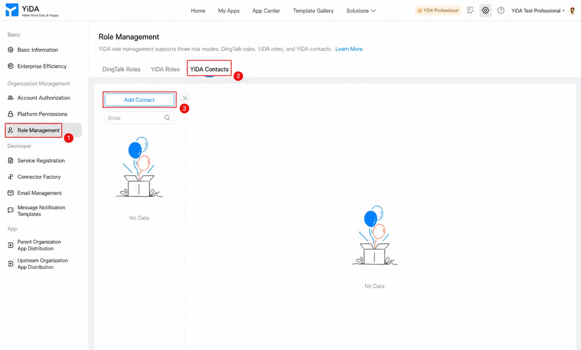This screenshot has width=581, height=350.
Task: Select the YiDA Contacts tab
Action: coord(209,69)
